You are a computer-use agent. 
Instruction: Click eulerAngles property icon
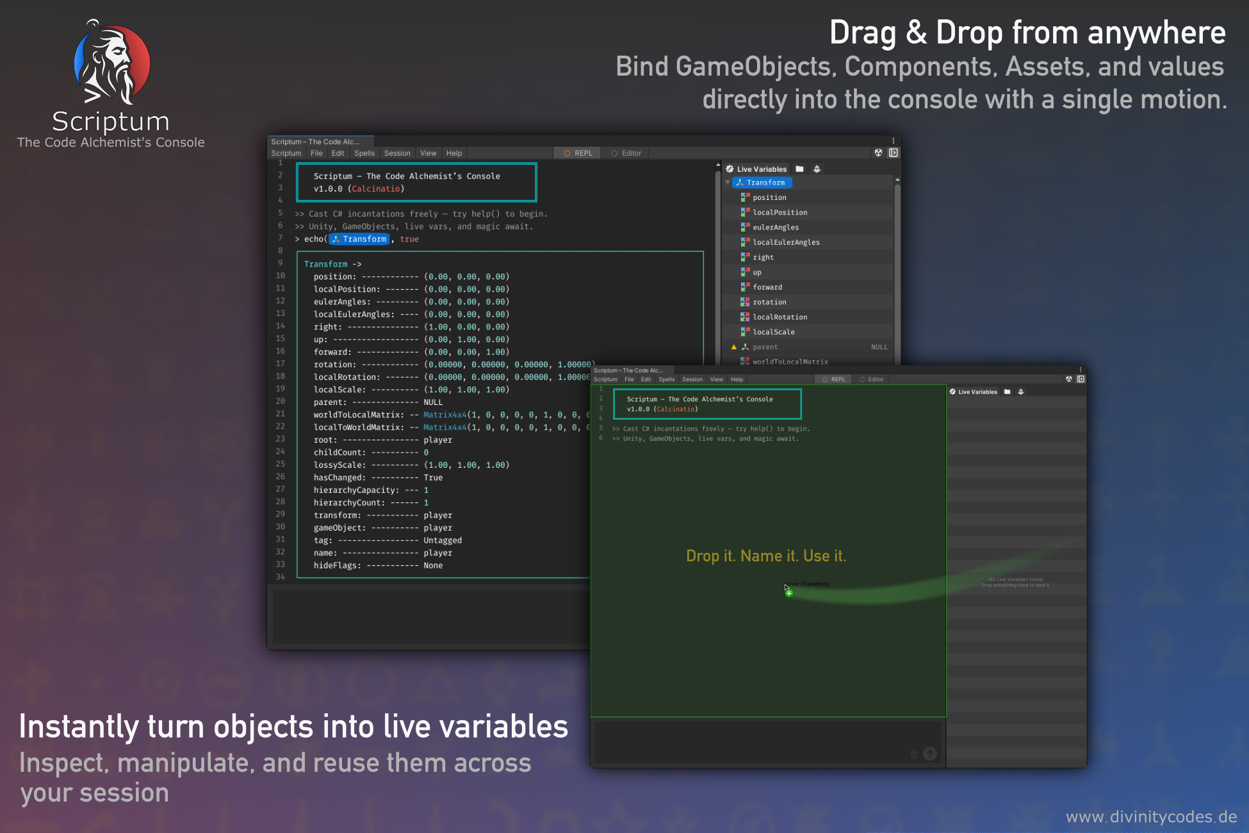pos(745,227)
